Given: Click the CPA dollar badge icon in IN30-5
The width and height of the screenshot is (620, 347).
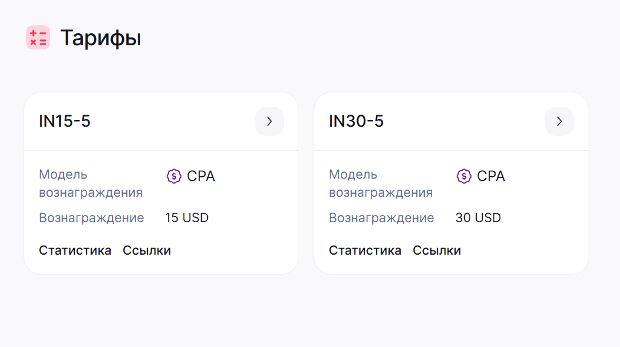Looking at the screenshot, I should (464, 176).
